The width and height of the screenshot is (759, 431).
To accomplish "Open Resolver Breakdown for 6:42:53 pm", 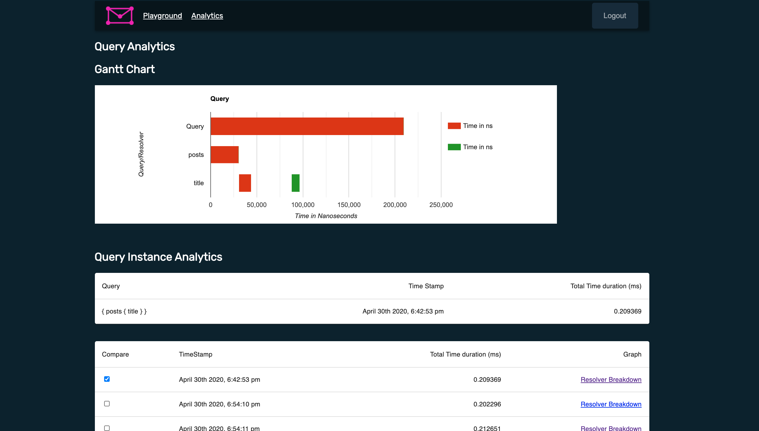I will coord(611,380).
